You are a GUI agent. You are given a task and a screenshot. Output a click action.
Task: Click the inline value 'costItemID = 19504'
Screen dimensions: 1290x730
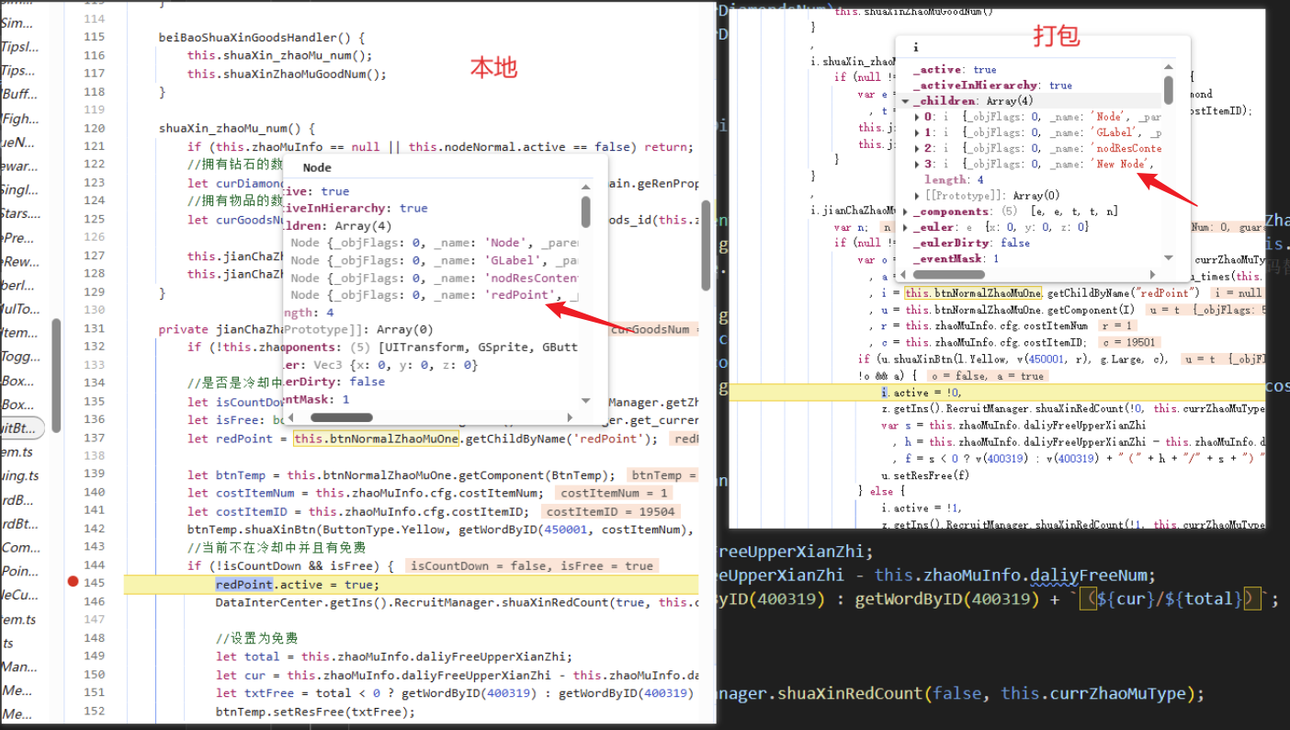tap(611, 511)
